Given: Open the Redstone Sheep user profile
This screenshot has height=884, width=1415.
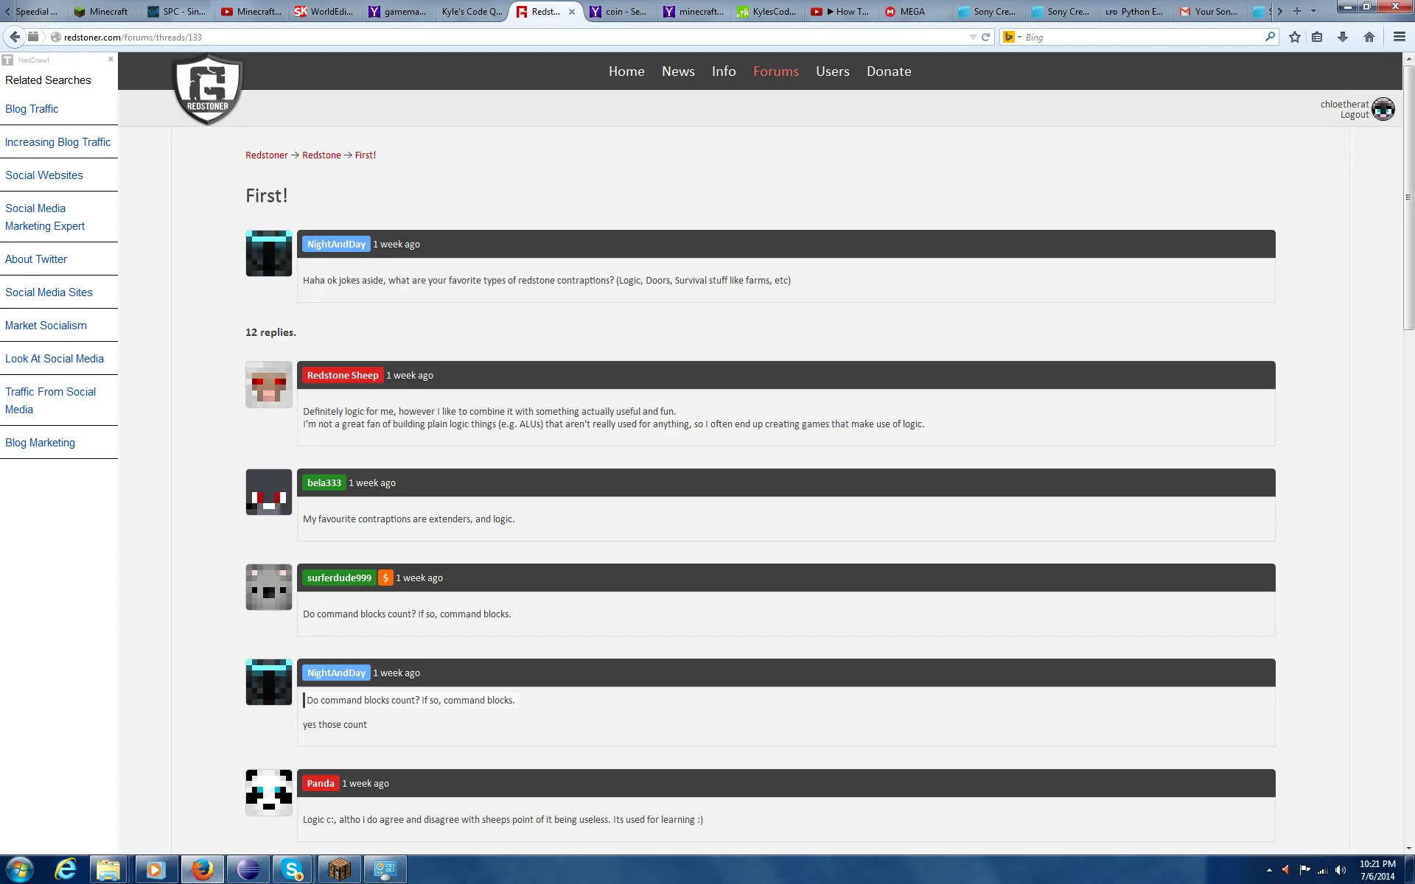Looking at the screenshot, I should [x=343, y=376].
